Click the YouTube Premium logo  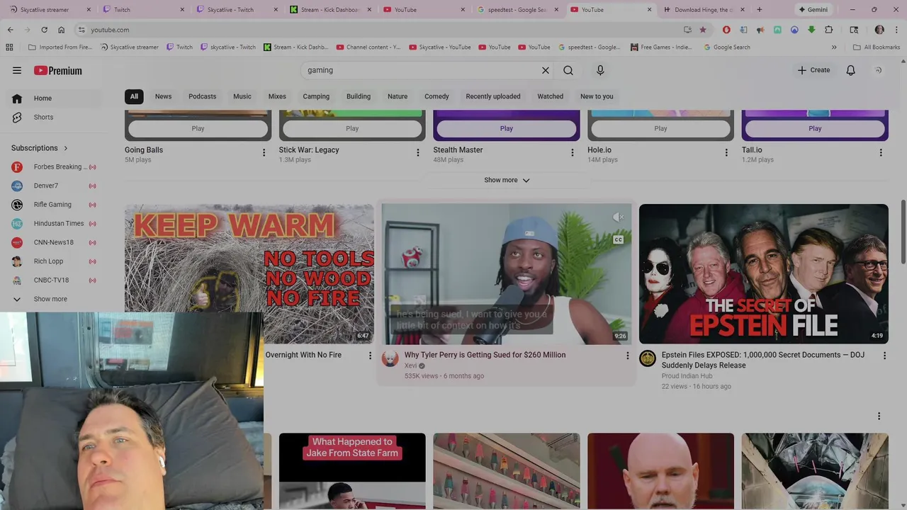point(58,71)
